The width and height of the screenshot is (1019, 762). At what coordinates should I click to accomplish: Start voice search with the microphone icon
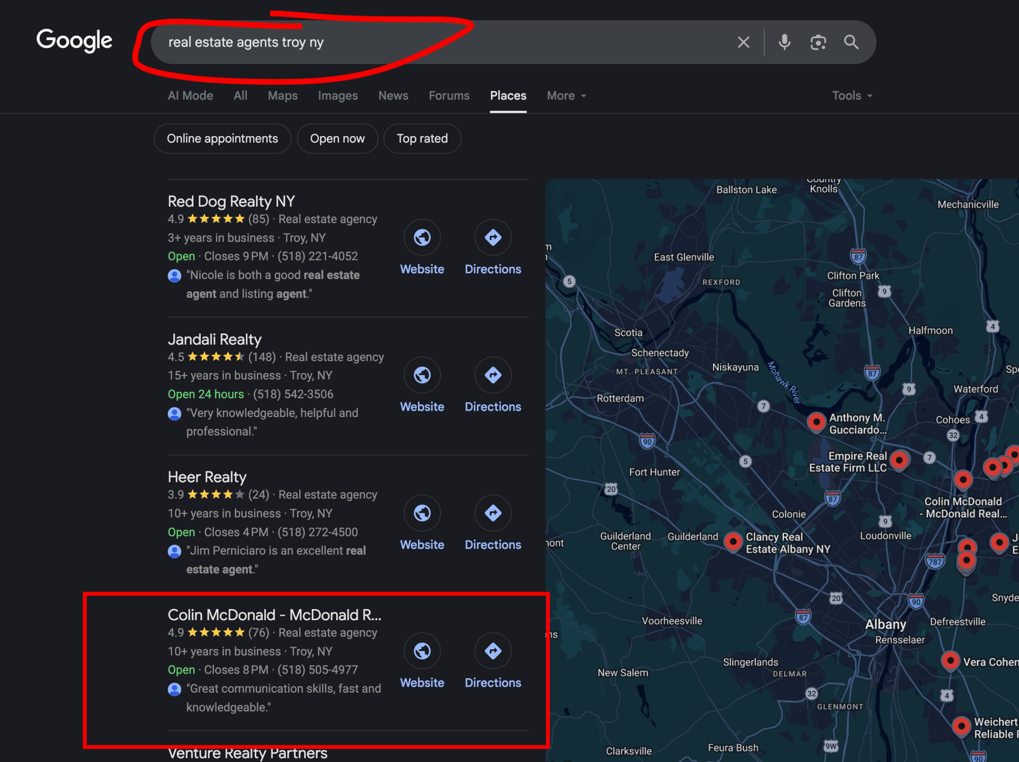click(784, 42)
